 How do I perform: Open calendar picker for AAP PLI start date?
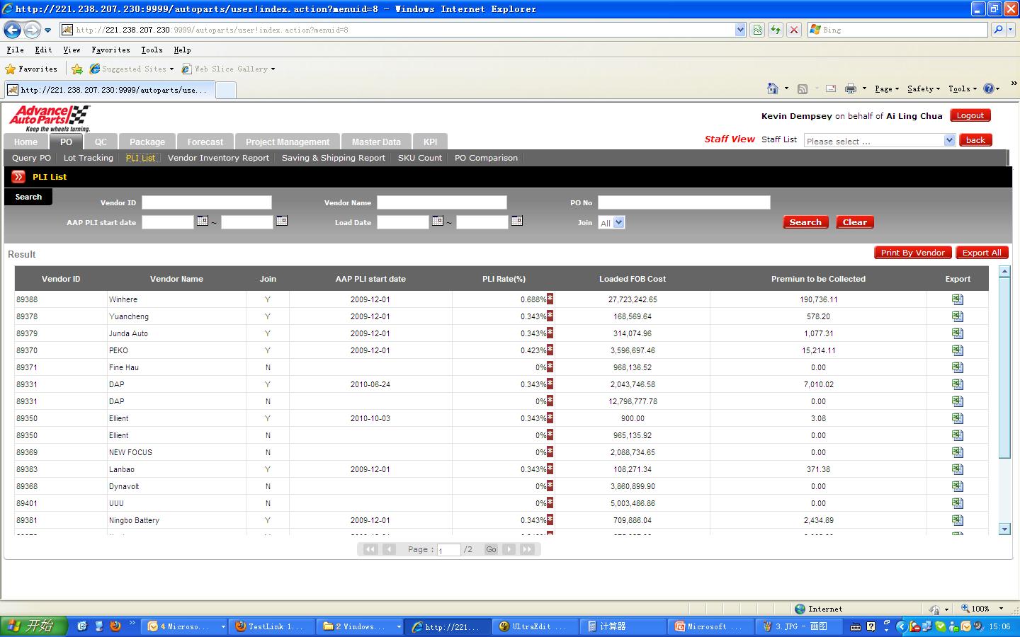(203, 222)
